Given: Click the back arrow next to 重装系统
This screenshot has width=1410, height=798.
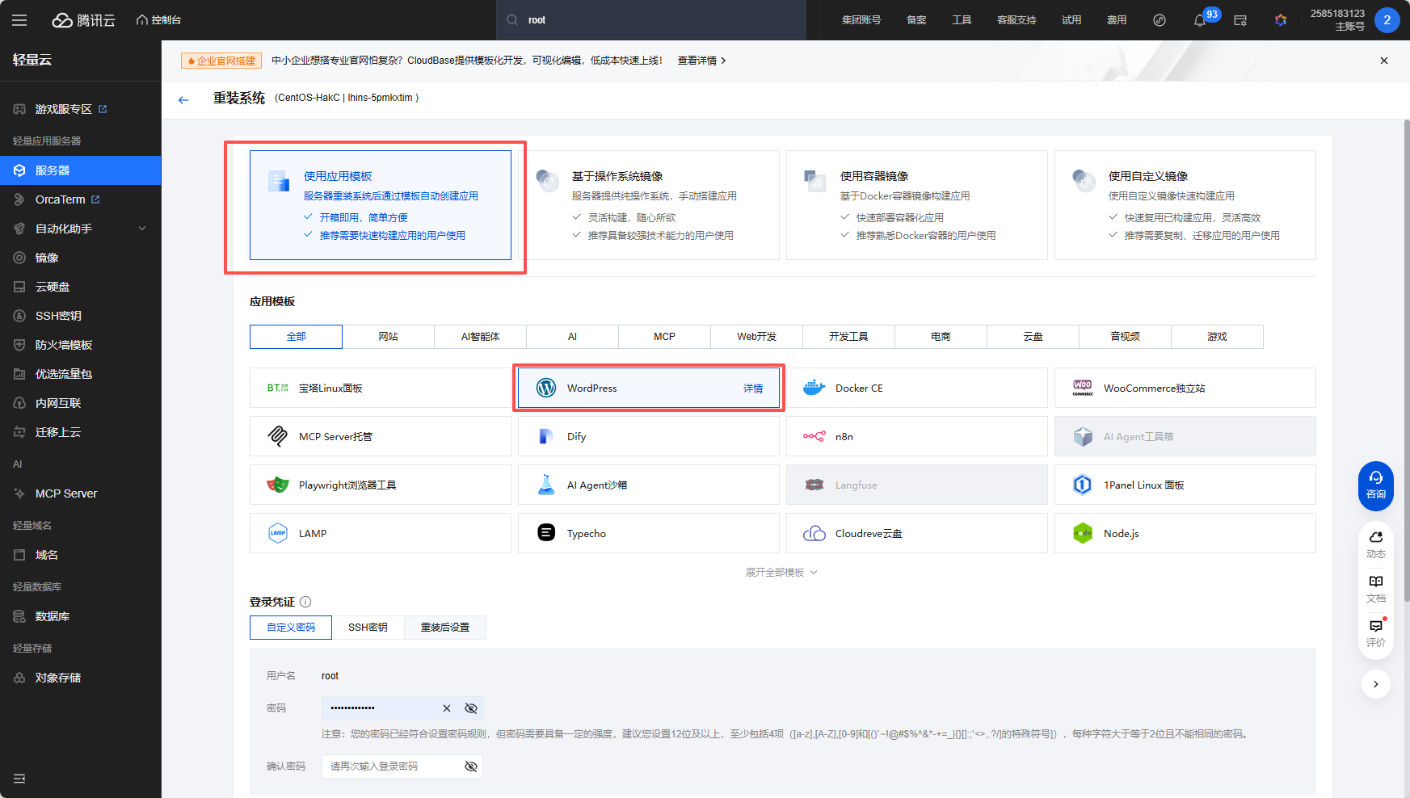Looking at the screenshot, I should click(183, 99).
